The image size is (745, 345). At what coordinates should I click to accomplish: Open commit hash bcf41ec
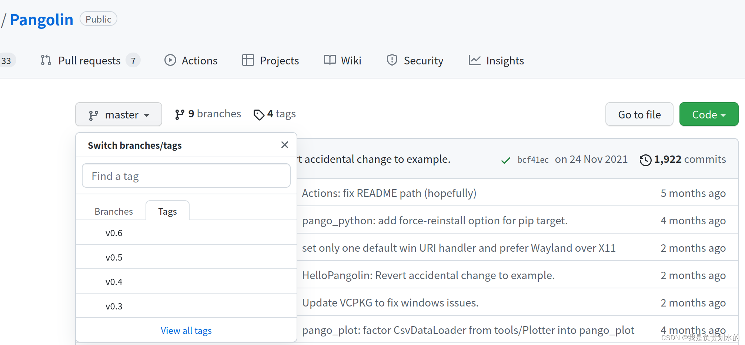coord(533,160)
